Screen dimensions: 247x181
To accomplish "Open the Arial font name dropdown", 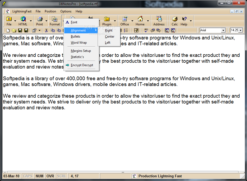I will 223,30.
